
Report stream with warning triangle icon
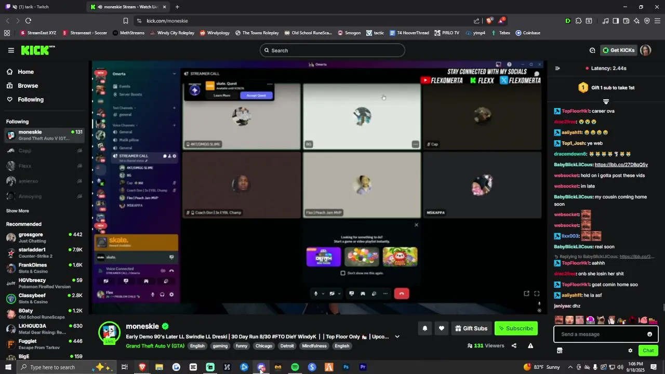[530, 345]
